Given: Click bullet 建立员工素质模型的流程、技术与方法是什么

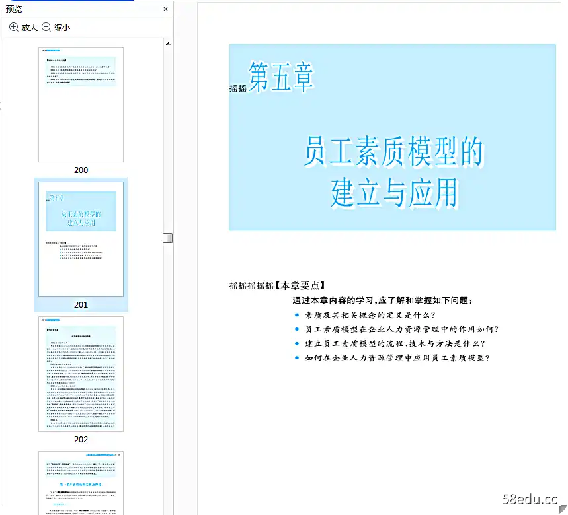Looking at the screenshot, I should 395,343.
